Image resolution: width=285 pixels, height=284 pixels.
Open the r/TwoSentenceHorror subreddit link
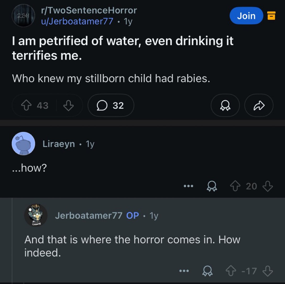(89, 10)
